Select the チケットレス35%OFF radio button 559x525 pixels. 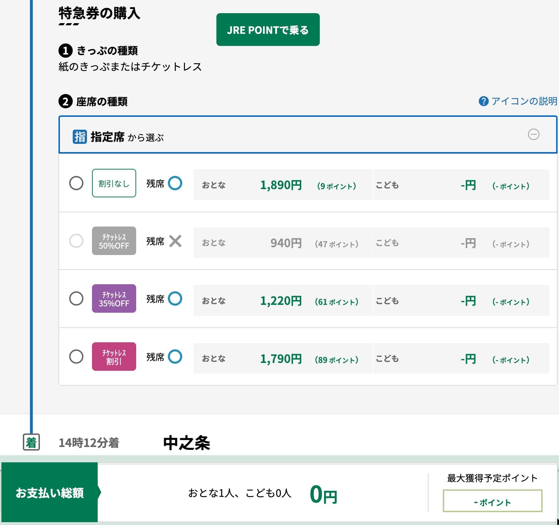tap(76, 298)
